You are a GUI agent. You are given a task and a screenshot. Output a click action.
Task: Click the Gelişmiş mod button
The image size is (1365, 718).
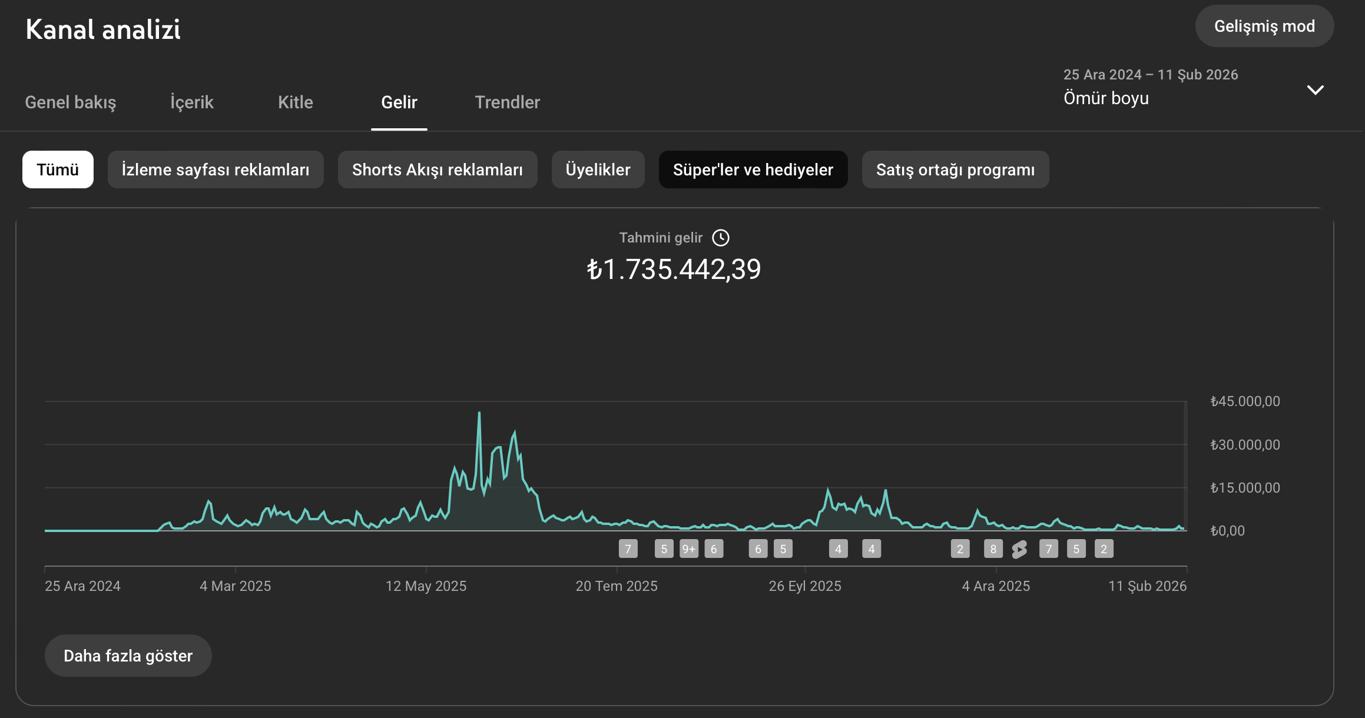click(1265, 26)
